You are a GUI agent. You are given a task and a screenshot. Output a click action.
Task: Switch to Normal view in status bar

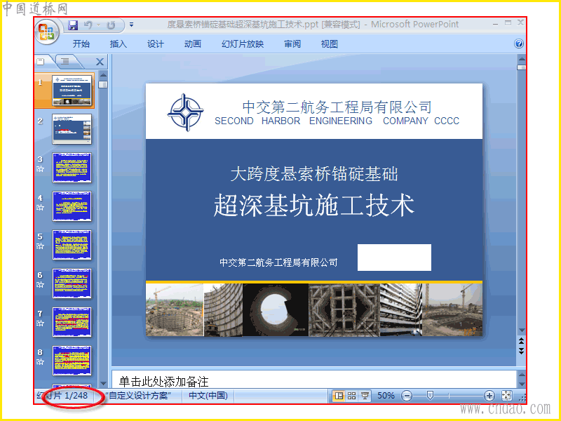pos(339,396)
